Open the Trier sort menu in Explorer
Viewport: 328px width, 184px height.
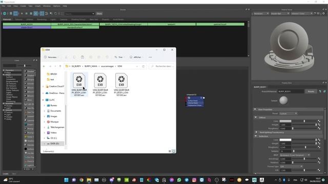(119, 57)
